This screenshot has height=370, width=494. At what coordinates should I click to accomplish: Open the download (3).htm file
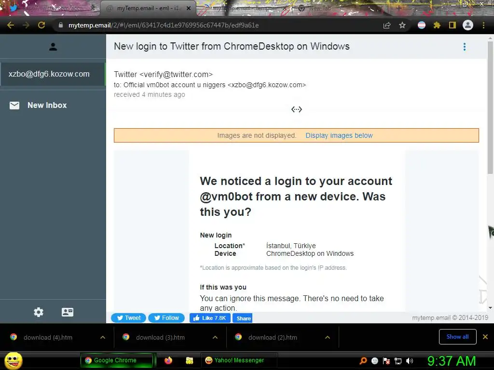[x=160, y=337]
